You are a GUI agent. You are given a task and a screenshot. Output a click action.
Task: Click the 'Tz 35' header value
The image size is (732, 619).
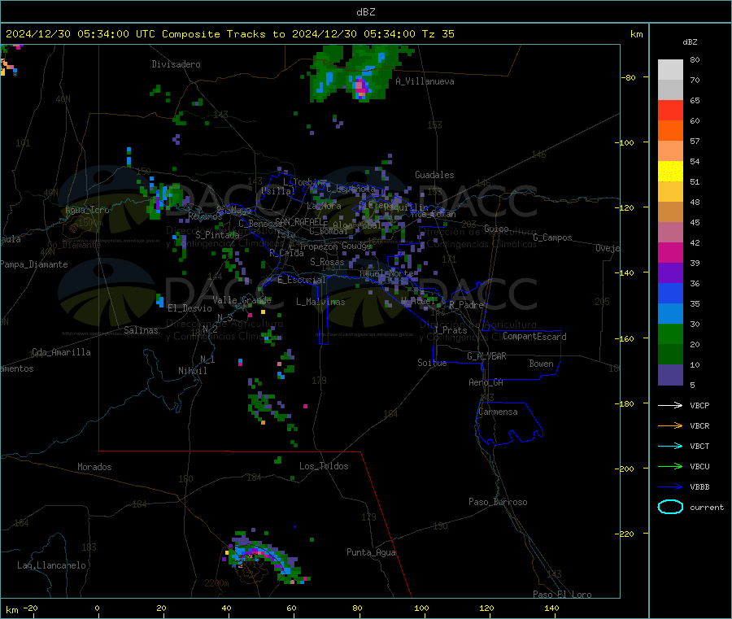click(x=438, y=34)
